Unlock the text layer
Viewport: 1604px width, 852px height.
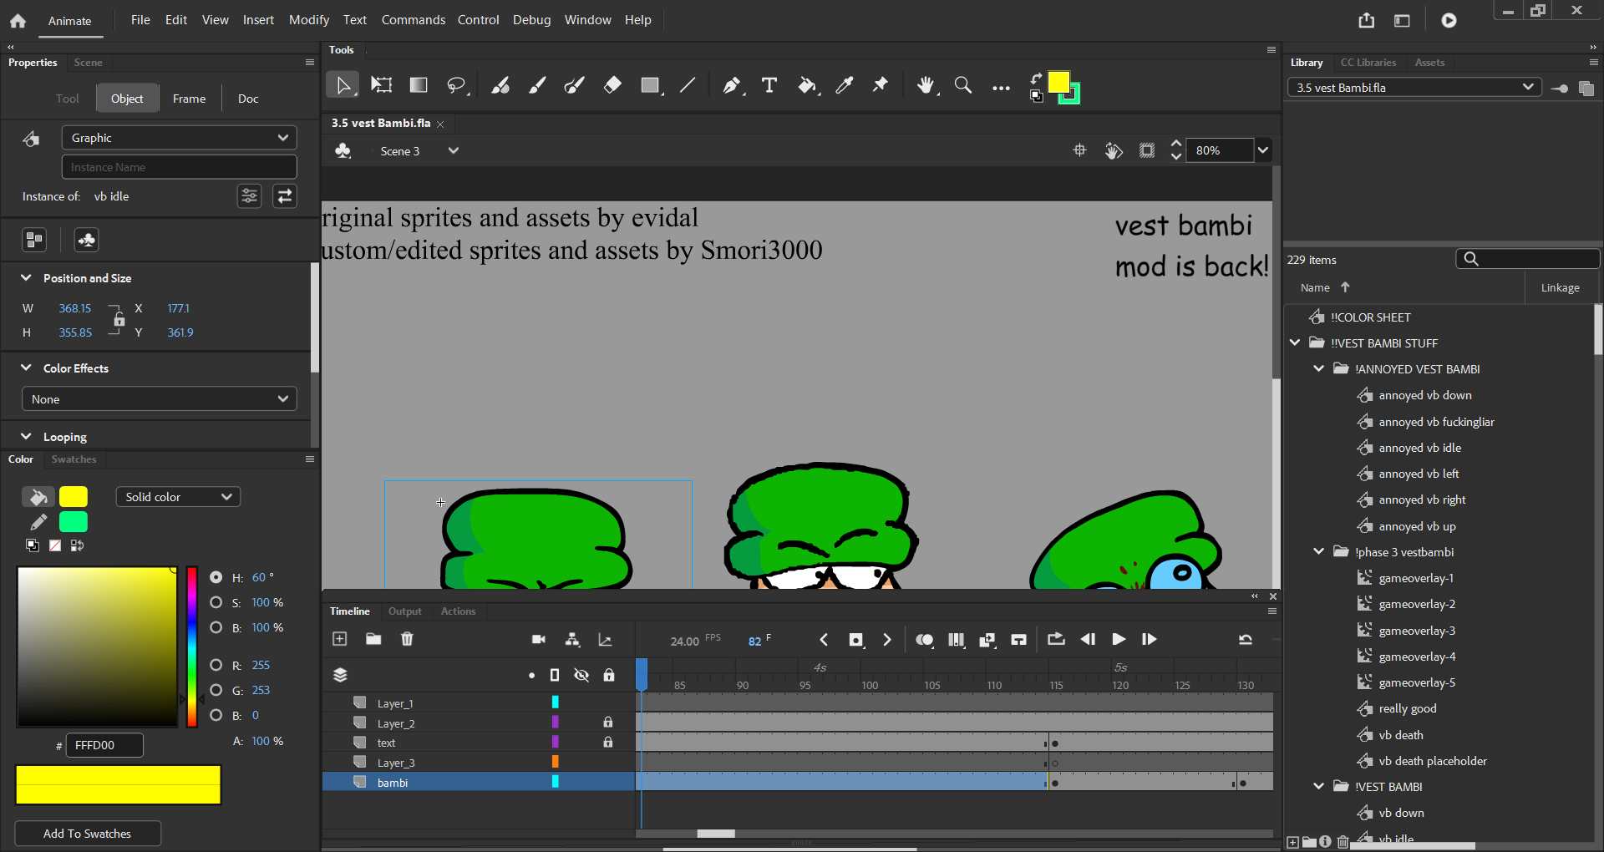tap(608, 743)
